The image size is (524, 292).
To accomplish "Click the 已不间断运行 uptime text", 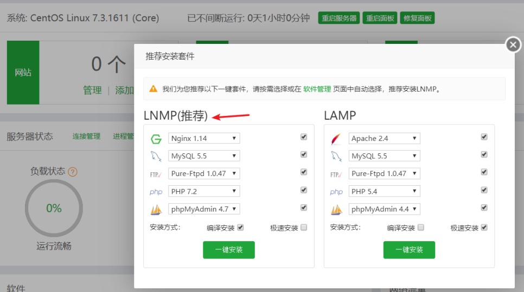I will tap(248, 18).
